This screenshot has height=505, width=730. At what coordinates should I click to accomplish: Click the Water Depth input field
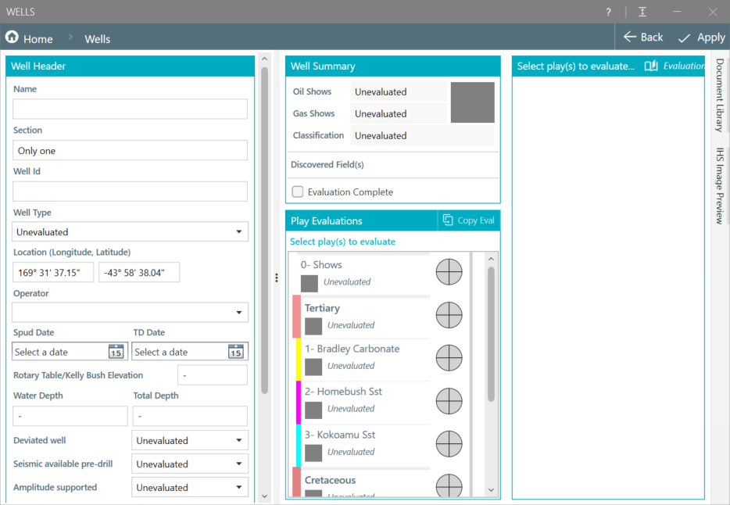(70, 416)
